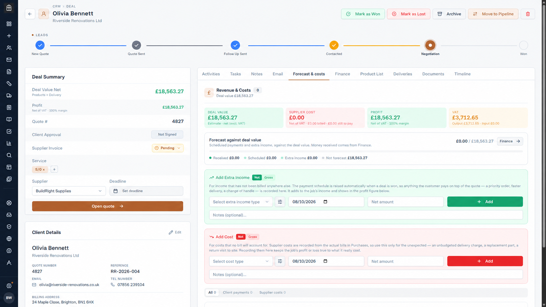
Task: Open Select cost type dropdown
Action: point(241,261)
